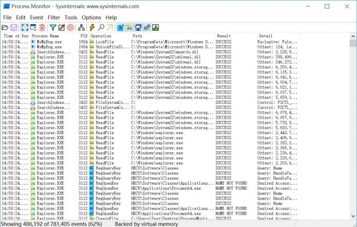Select the target icon to include a process from a window
Image resolution: width=357 pixels, height=227 pixels.
[71, 27]
